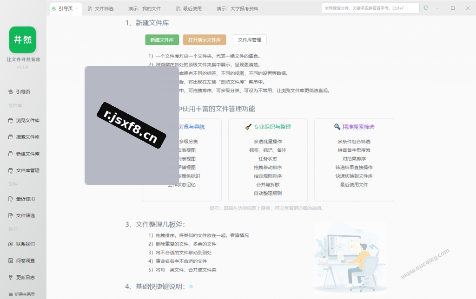Open 更新日志 in the sidebar
Viewport: 476px width, 299px height.
(x=21, y=277)
